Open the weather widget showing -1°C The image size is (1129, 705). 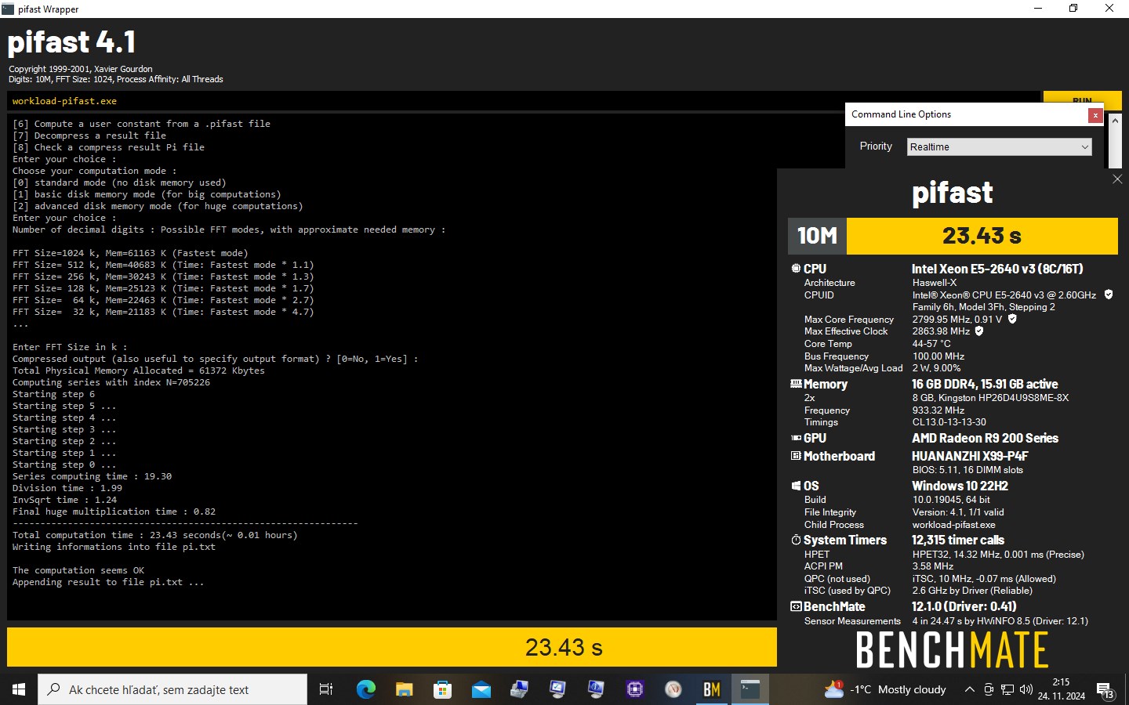click(x=885, y=689)
